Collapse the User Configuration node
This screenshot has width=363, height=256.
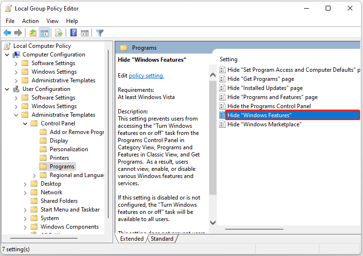coord(7,89)
